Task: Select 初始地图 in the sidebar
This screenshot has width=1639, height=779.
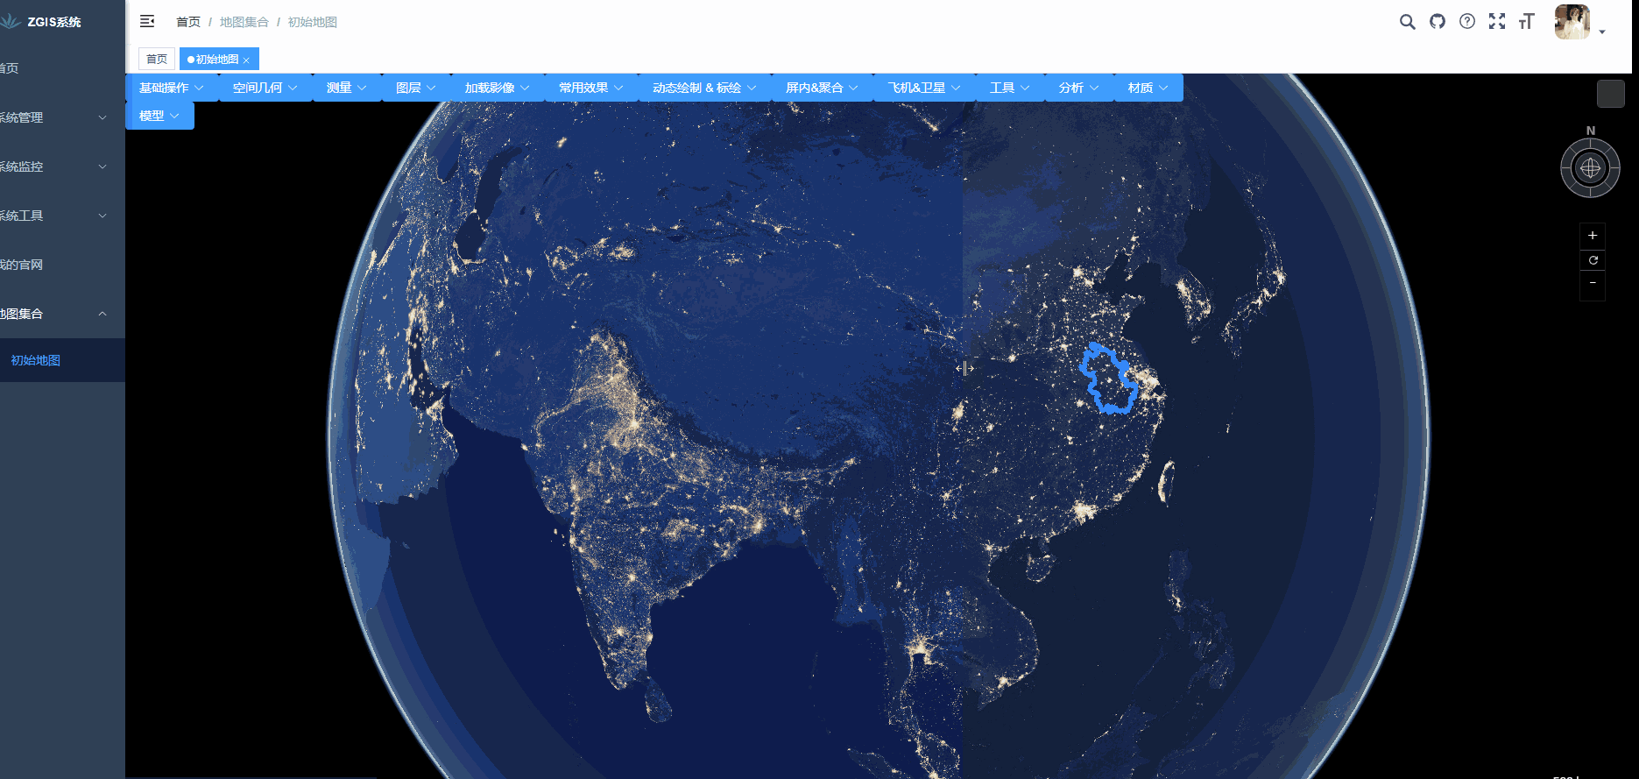Action: point(62,360)
